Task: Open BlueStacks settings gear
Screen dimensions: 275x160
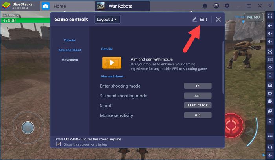Action: (227, 6)
